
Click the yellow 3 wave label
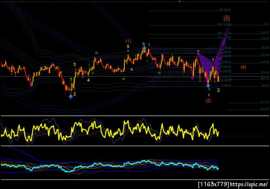(x=75, y=65)
